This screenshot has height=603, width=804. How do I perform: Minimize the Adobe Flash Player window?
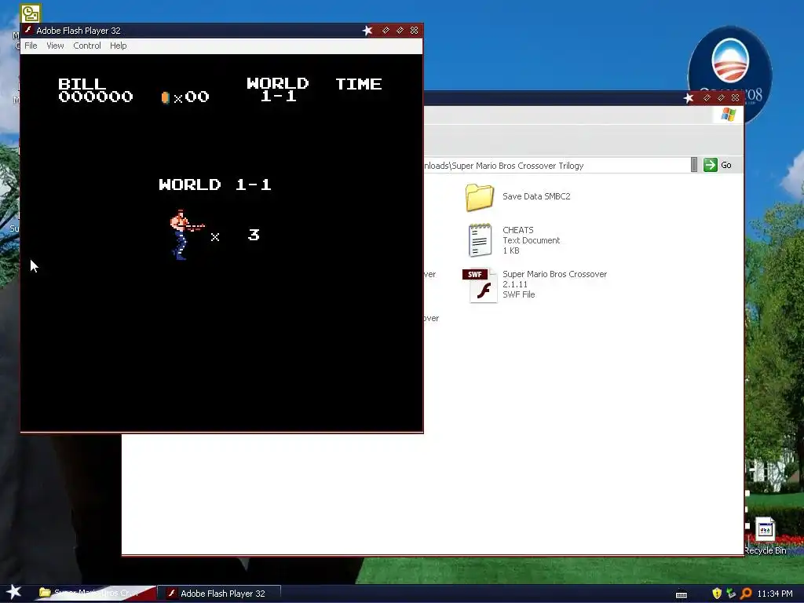386,31
